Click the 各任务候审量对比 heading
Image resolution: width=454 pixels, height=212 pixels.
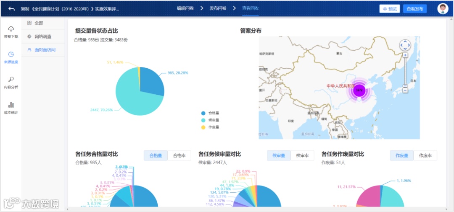tap(220, 154)
